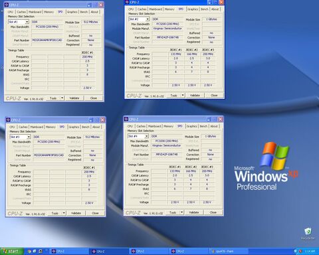This screenshot has height=255, width=319.
Task: Click the Windows Start button
Action: coord(11,251)
